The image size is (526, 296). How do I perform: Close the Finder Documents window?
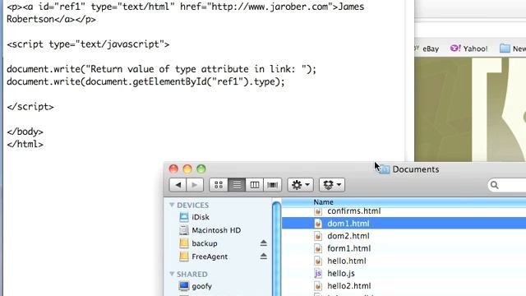pos(173,169)
